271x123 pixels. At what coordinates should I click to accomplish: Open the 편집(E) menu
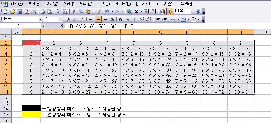point(34,4)
